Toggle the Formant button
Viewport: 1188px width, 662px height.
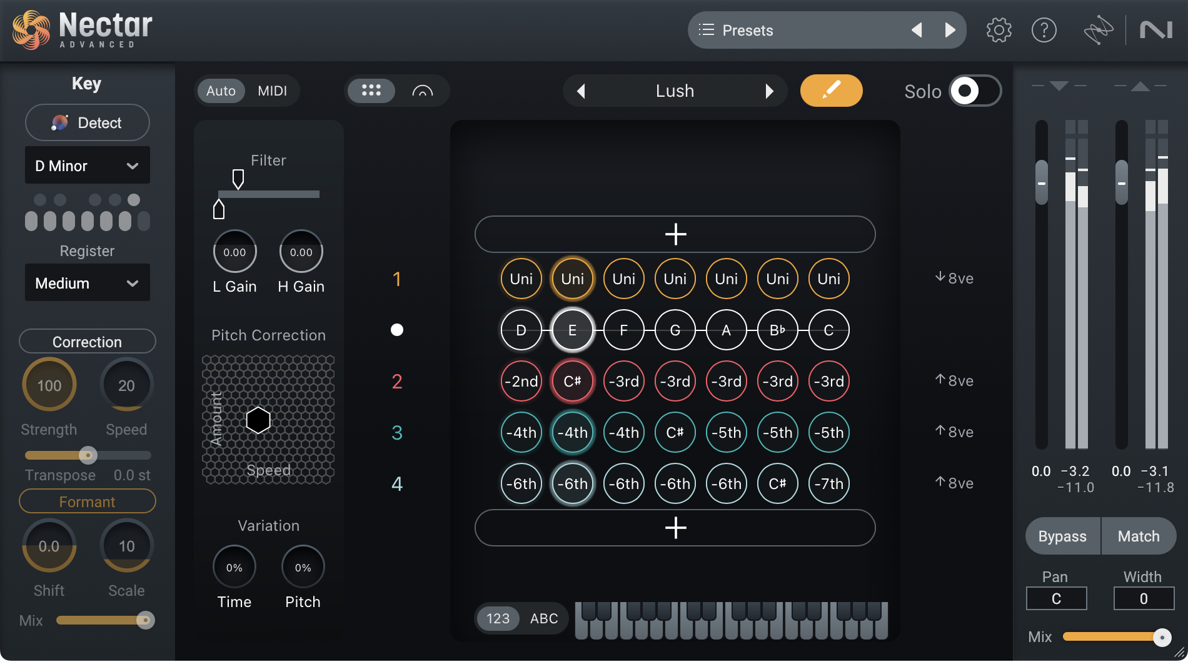pos(87,501)
